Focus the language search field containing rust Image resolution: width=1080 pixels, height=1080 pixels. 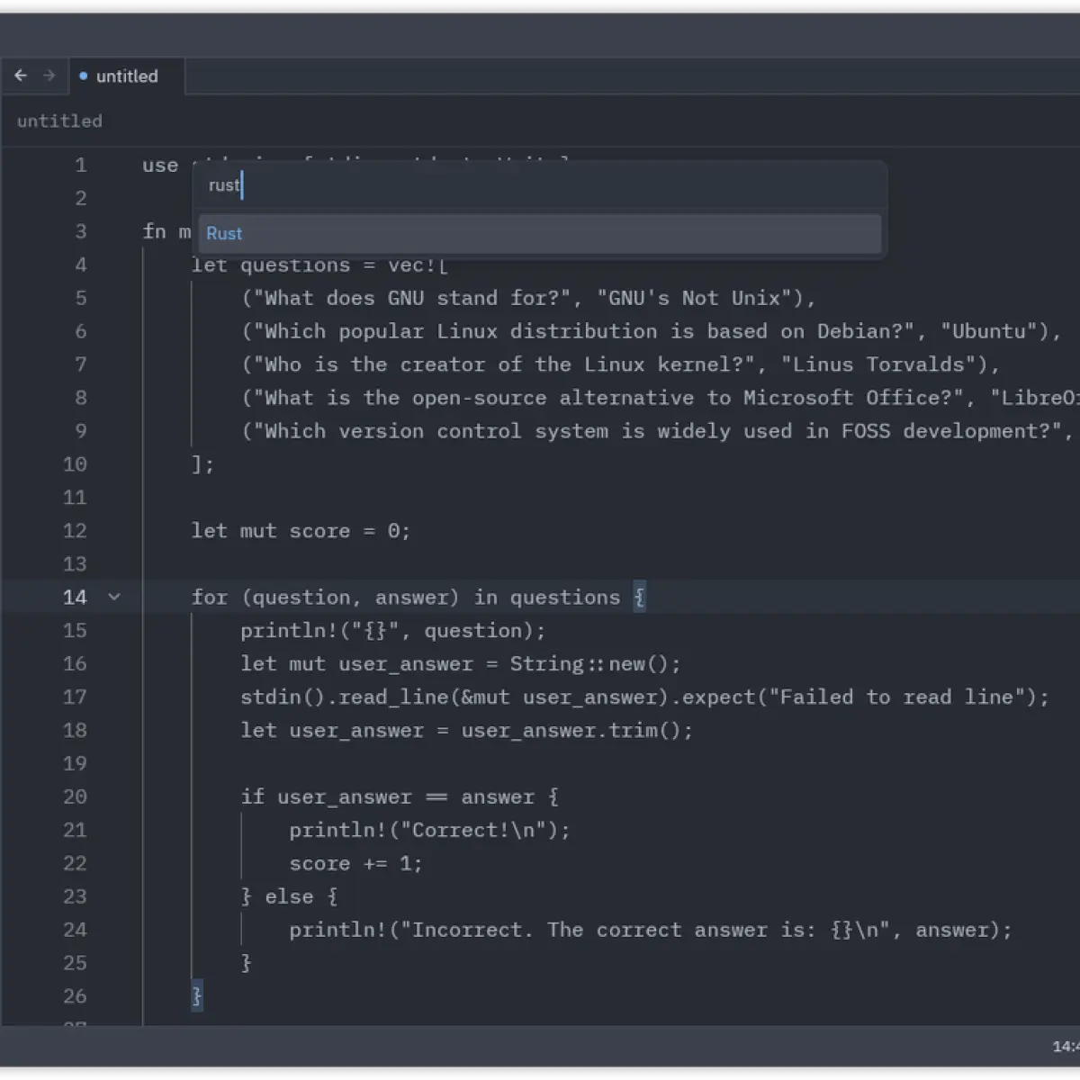pyautogui.click(x=540, y=185)
